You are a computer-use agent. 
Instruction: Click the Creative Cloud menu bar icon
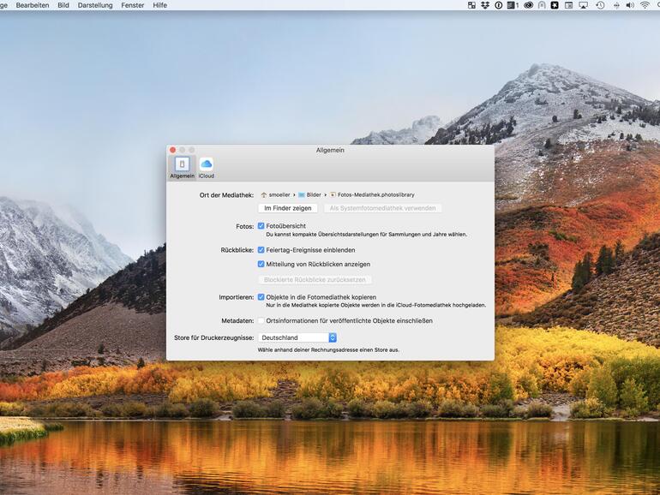(528, 5)
